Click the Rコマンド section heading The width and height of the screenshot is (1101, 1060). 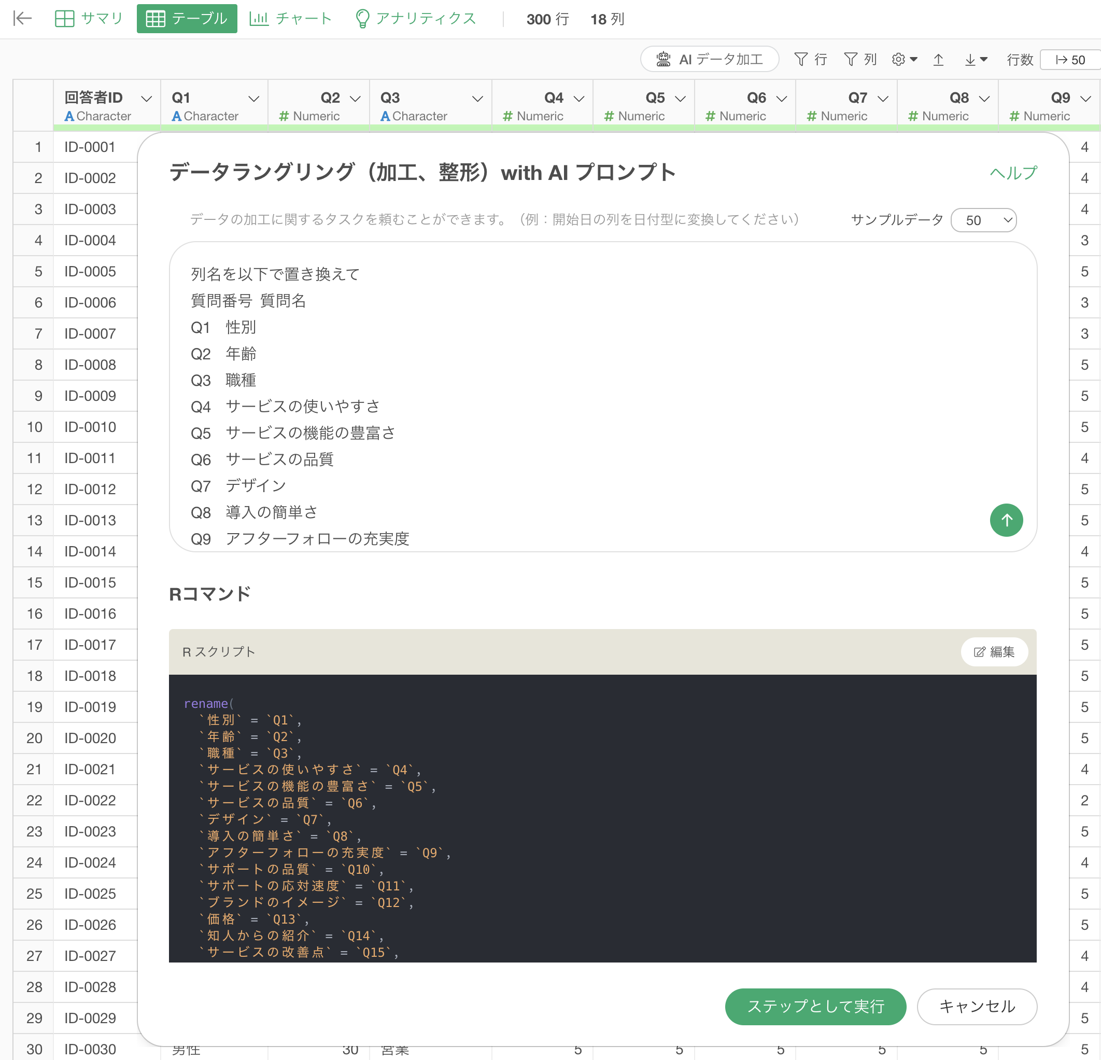point(209,593)
